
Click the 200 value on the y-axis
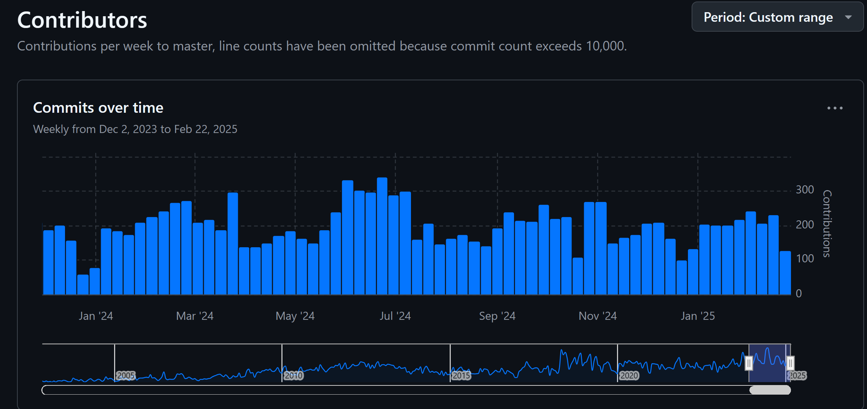(x=805, y=224)
